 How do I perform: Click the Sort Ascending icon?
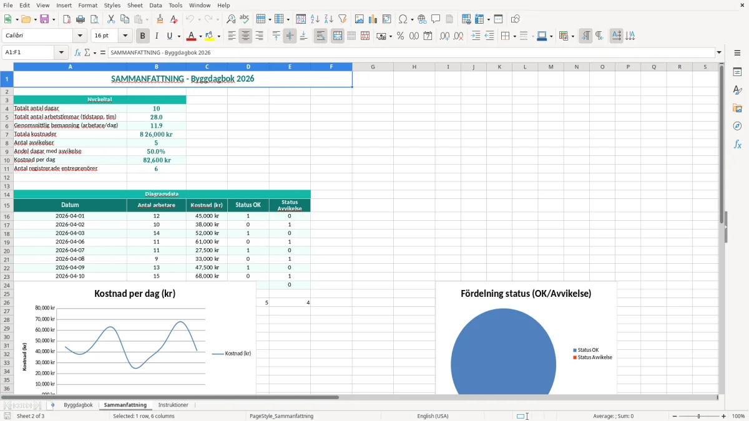tap(315, 19)
